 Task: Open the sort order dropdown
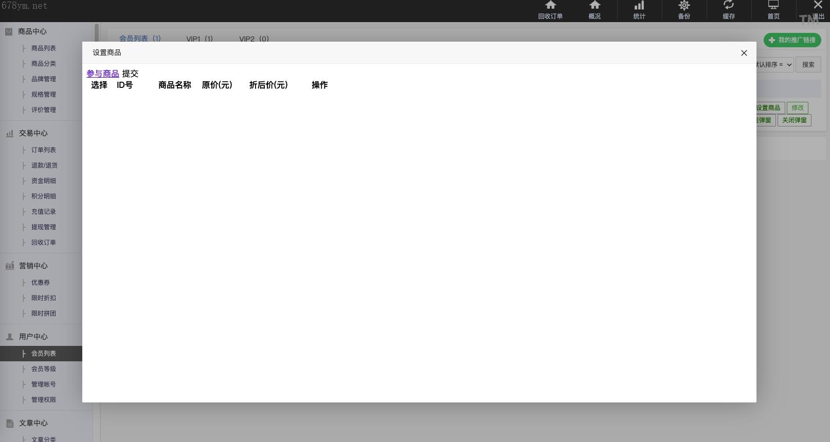coord(774,65)
